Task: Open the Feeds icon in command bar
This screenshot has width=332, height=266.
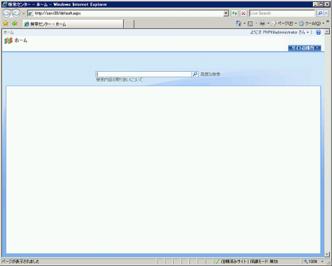Action: [250, 23]
